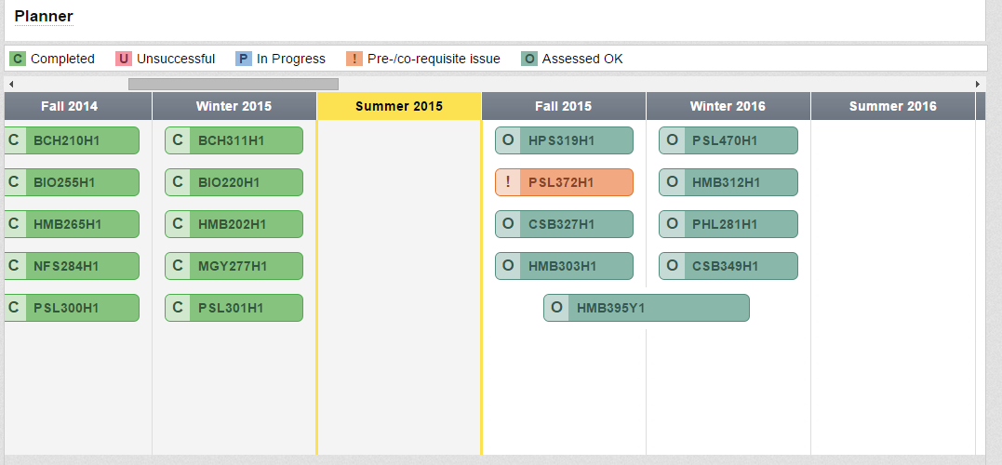Click the Assessed OK legend icon

click(x=529, y=59)
